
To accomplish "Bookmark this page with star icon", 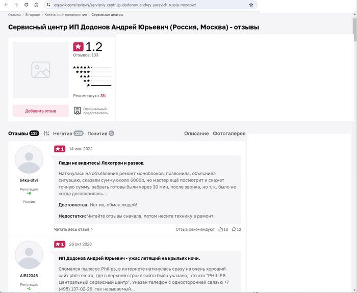I will pos(251,5).
